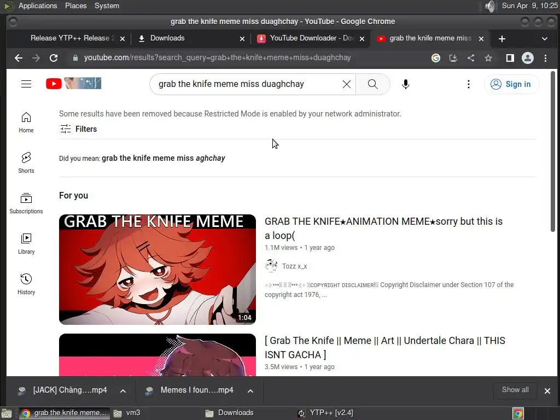Screen dimensions: 560x420
Task: Open Undertale Chara video thumbnail
Action: pos(157,355)
